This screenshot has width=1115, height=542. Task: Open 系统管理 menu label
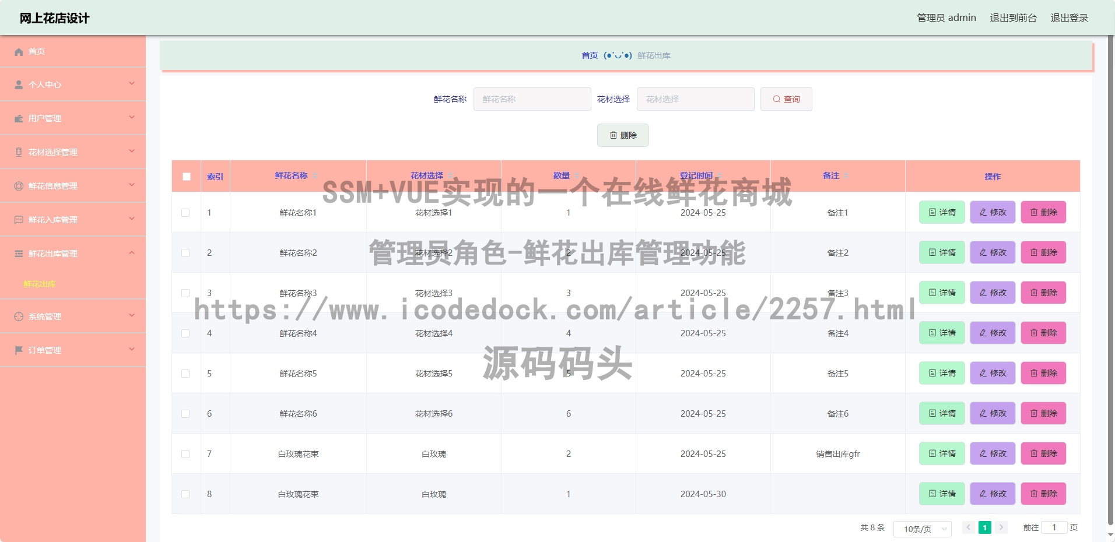(x=45, y=317)
